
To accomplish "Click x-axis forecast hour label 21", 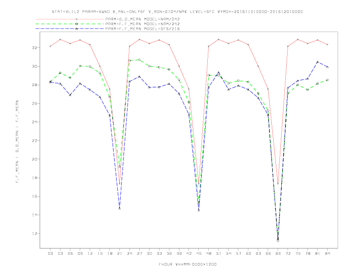I will 119,253.
